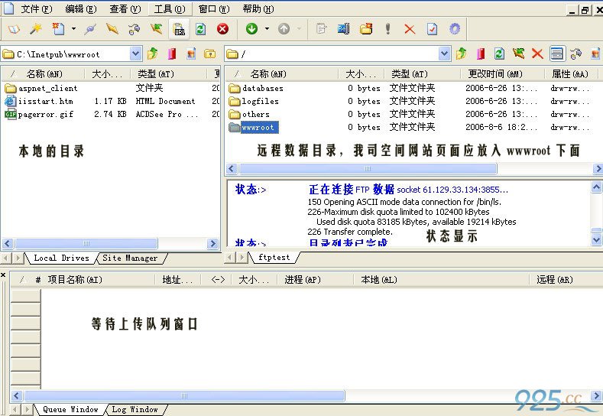Screen dimensions: 603x416
Task: Click the red bookmark icon in the local pane
Action: coord(172,54)
